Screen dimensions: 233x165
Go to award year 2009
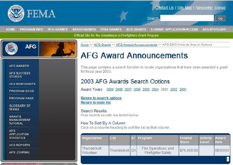(110, 89)
